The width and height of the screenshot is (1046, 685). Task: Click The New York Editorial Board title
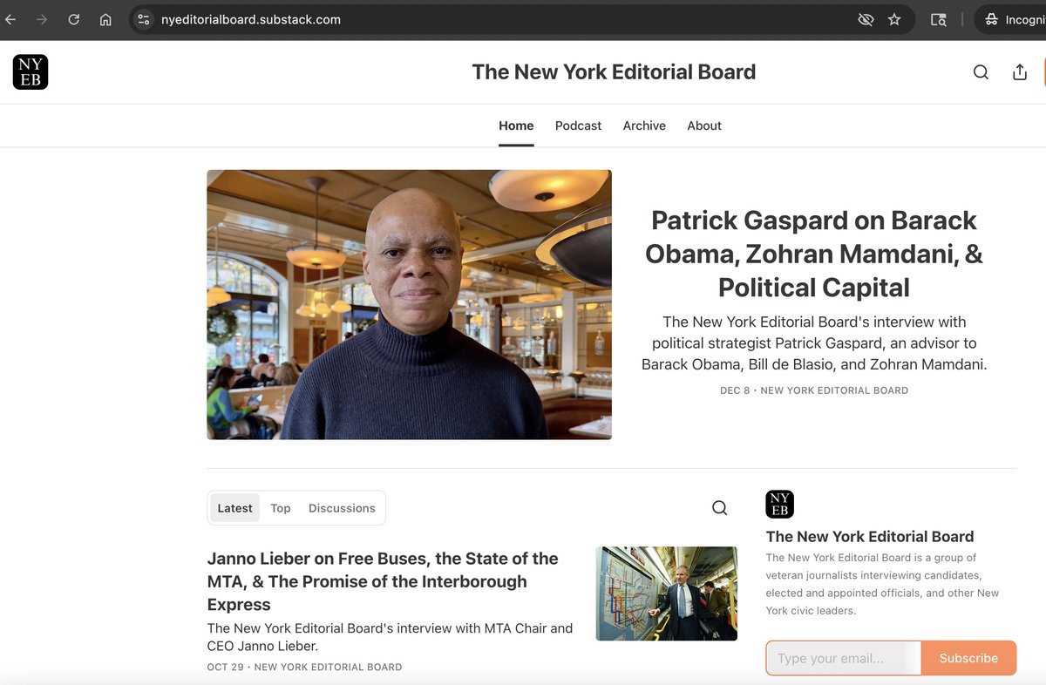[x=614, y=72]
